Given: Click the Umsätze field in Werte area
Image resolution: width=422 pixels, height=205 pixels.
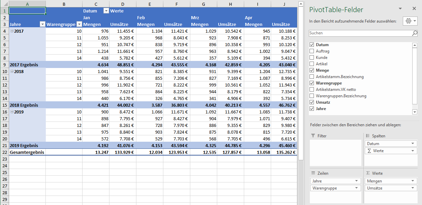Looking at the screenshot, I should pos(387,188).
